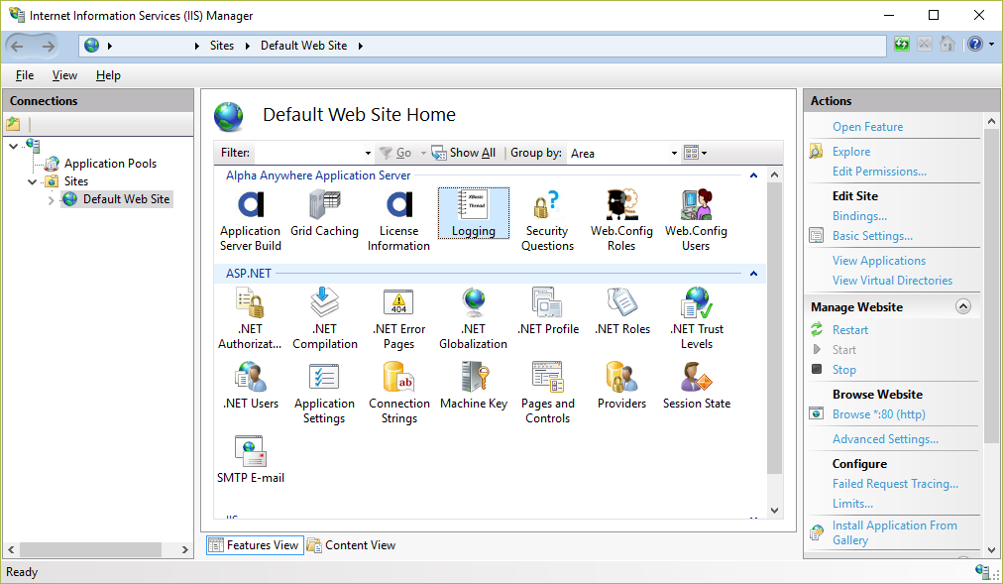1003x584 pixels.
Task: Click the Actions pane scroll down arrow
Action: pos(991,549)
